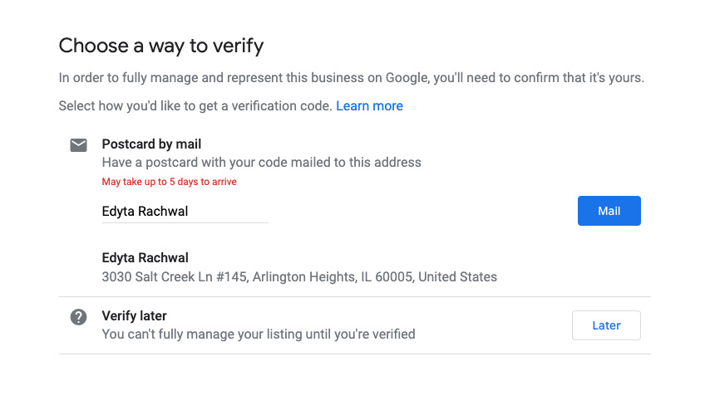Click the divider line above Verify later
The image size is (705, 410).
pyautogui.click(x=354, y=296)
